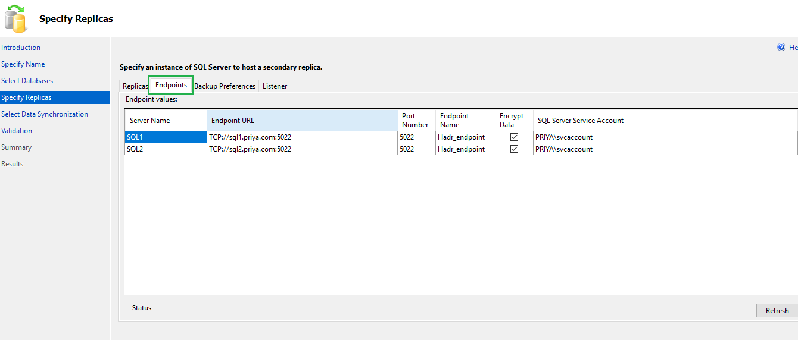Viewport: 798px width, 340px height.
Task: Click the SQL1 endpoint URL field
Action: tap(302, 137)
